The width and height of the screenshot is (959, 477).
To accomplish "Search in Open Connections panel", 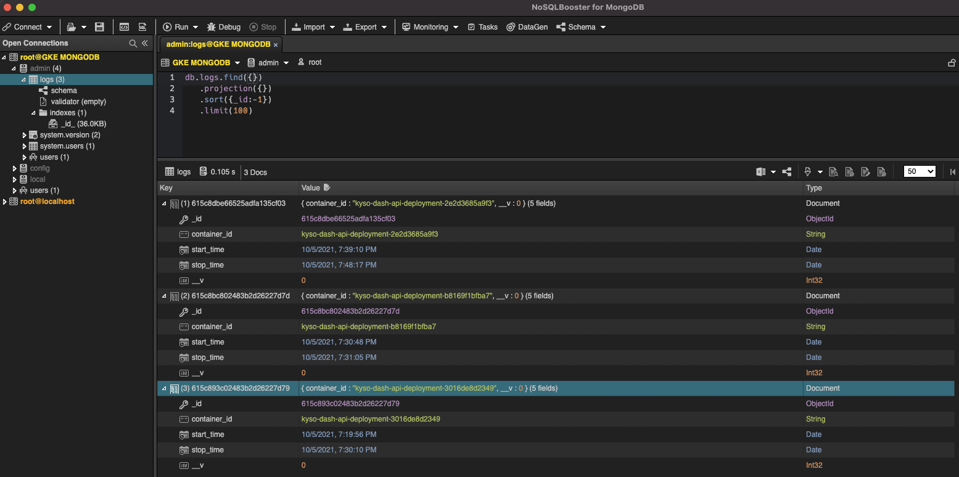I will [x=133, y=43].
